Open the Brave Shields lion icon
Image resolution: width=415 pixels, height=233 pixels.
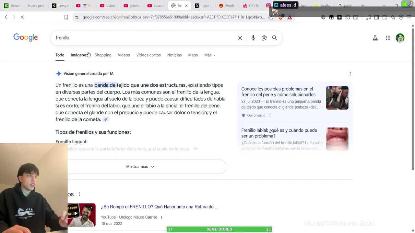pyautogui.click(x=280, y=17)
